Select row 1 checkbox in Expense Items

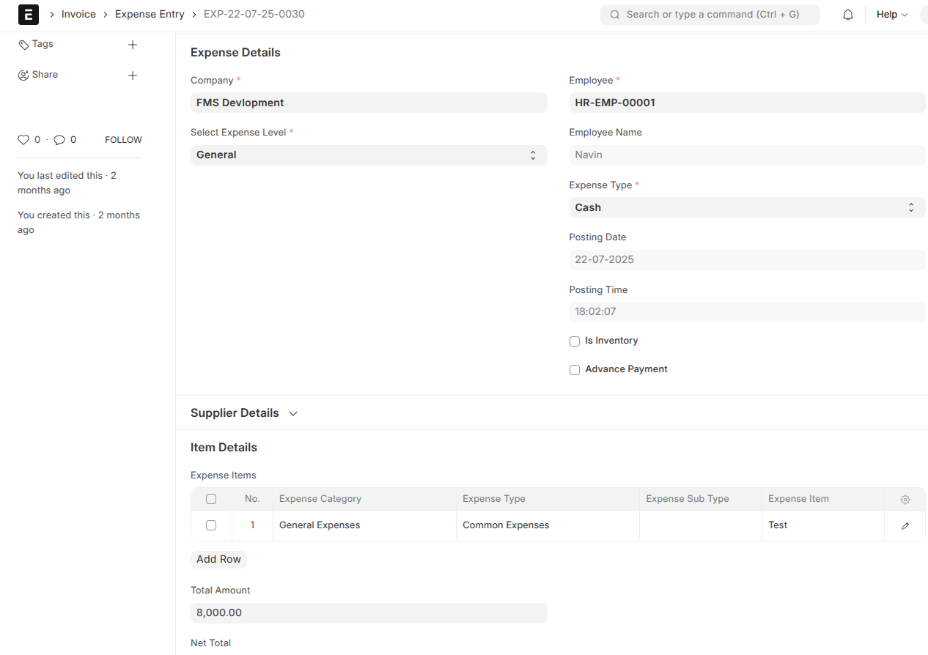[x=211, y=525]
